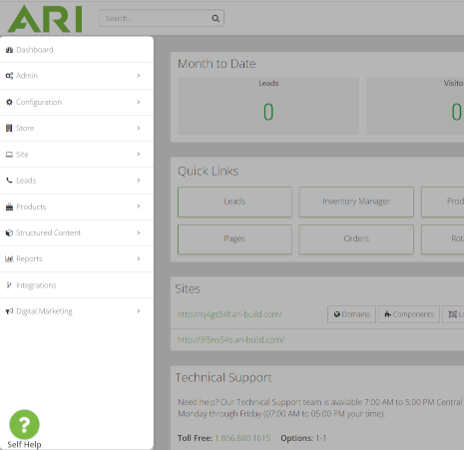Click the Self Help label
The width and height of the screenshot is (464, 450).
tap(24, 445)
